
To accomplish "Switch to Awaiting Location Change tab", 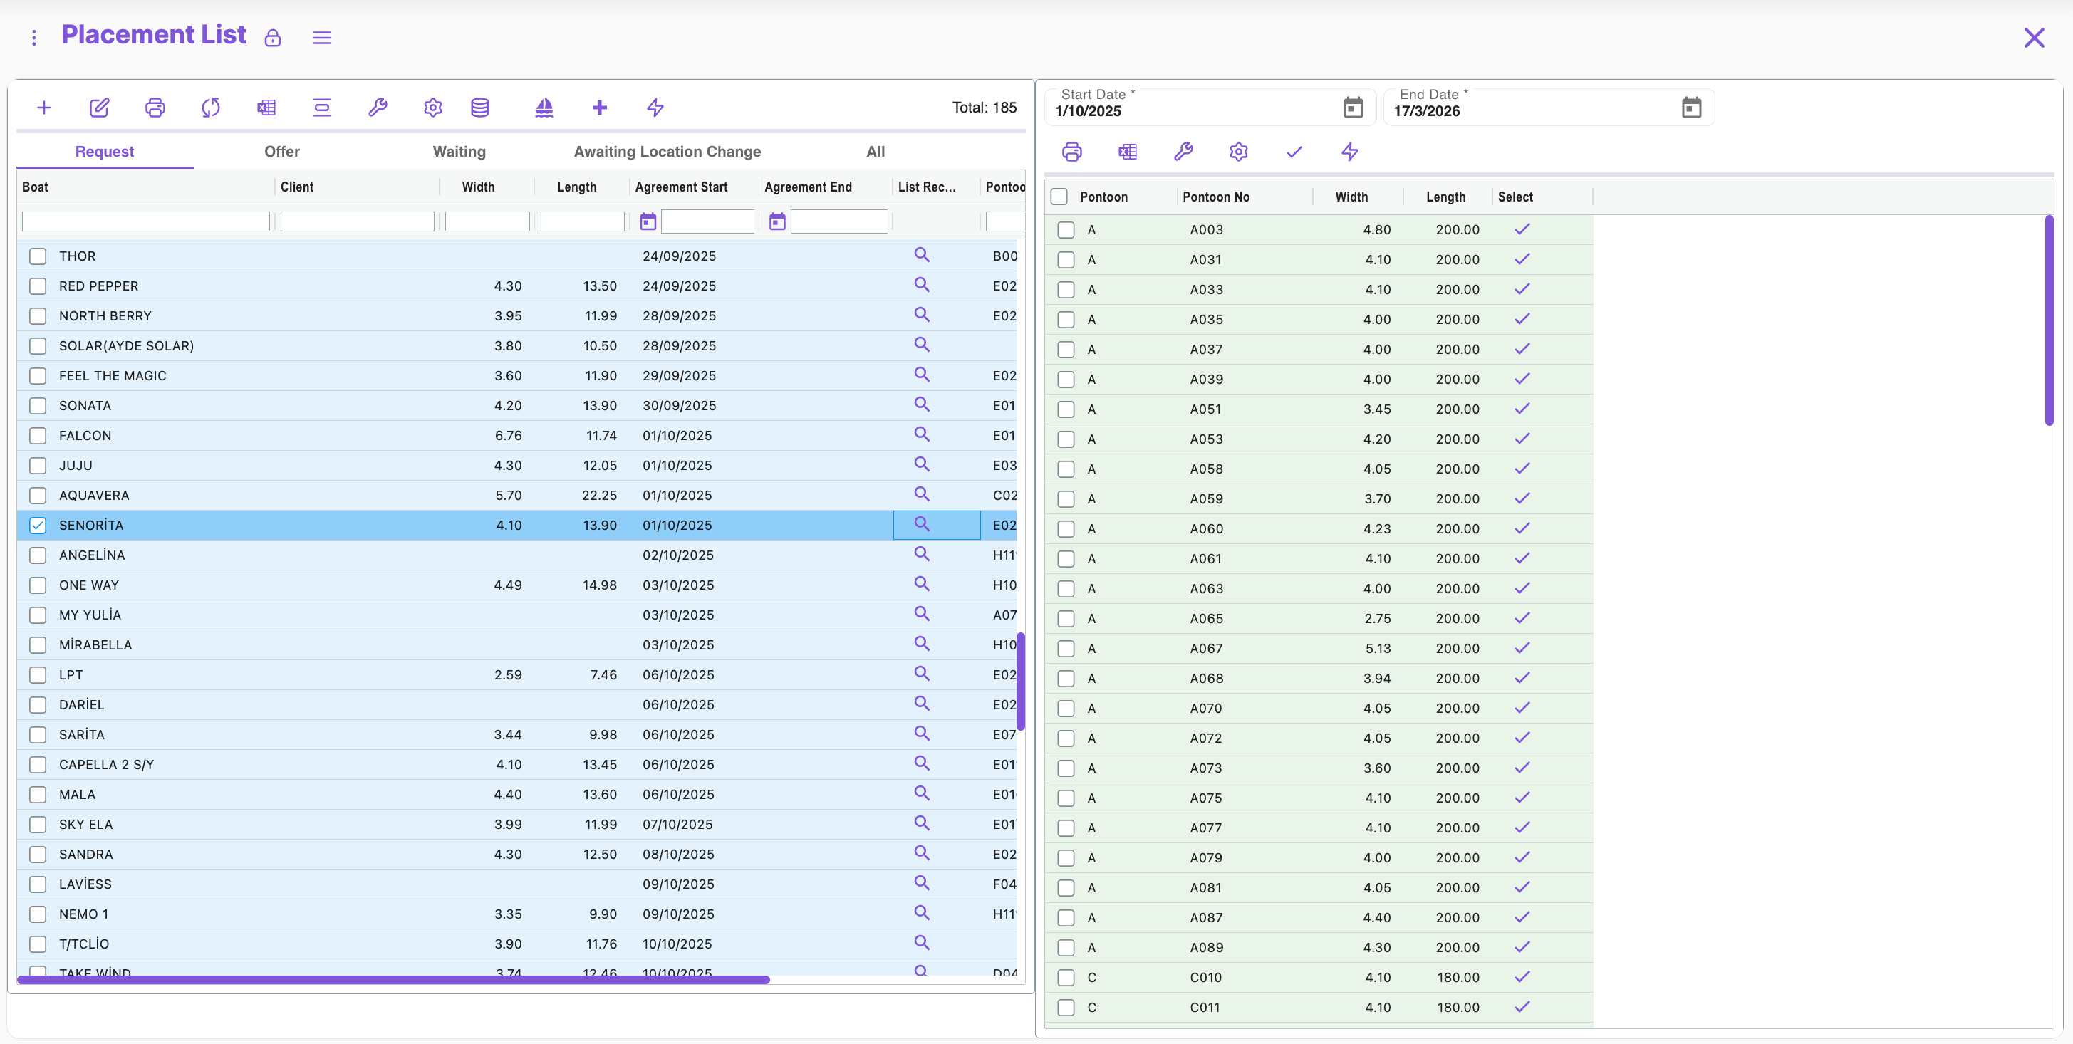I will [666, 151].
